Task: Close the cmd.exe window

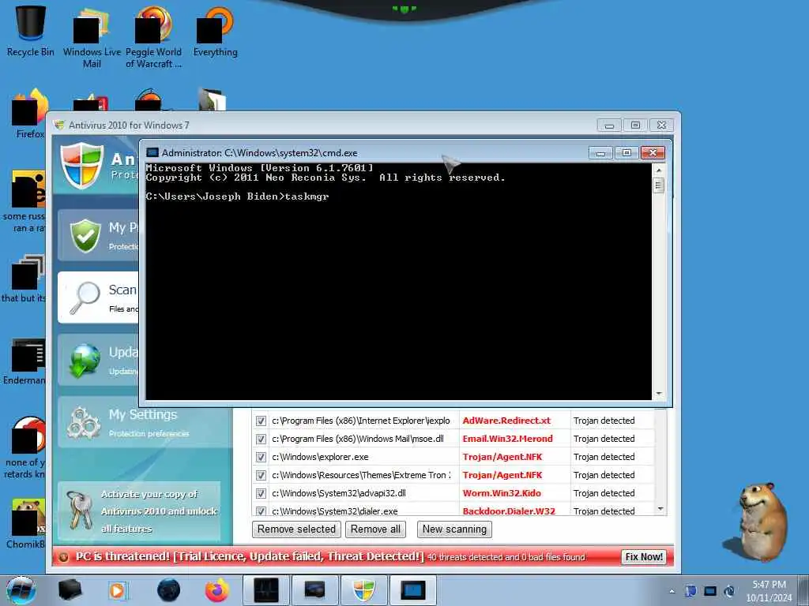Action: pos(653,153)
